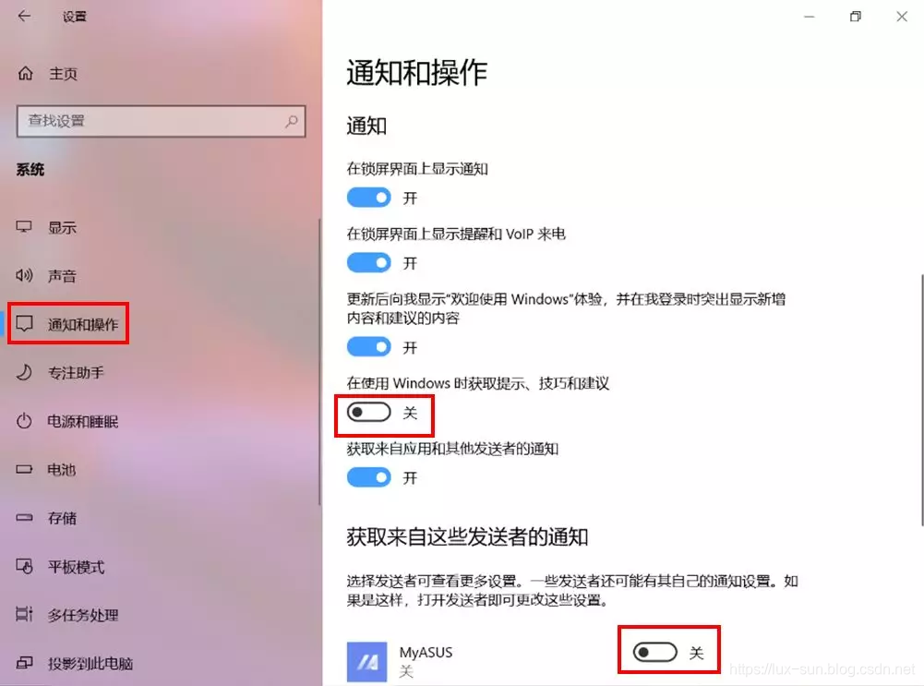Click the back arrow icon
Screen dimensions: 924x686
tap(24, 16)
